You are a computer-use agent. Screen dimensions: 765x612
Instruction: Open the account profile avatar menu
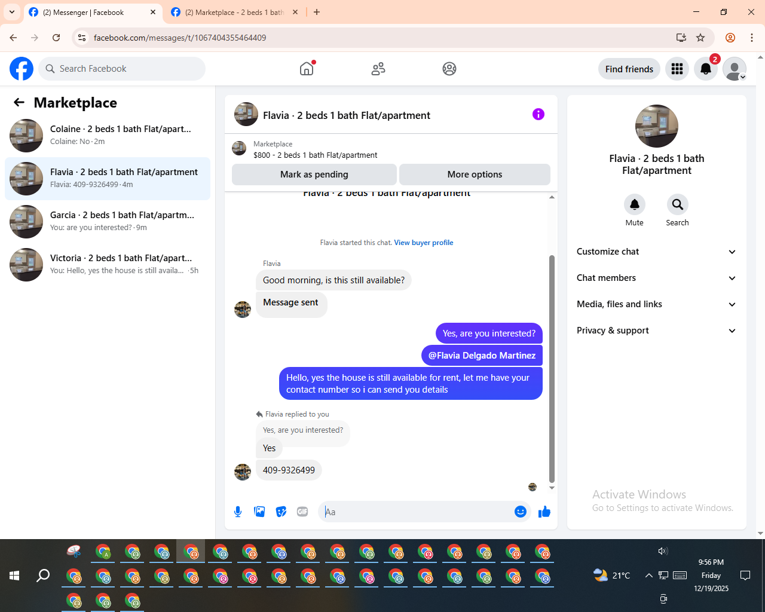point(735,69)
